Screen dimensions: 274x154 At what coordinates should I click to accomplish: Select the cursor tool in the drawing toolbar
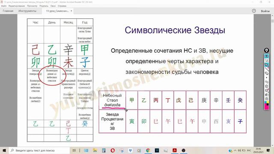[x=266, y=60]
